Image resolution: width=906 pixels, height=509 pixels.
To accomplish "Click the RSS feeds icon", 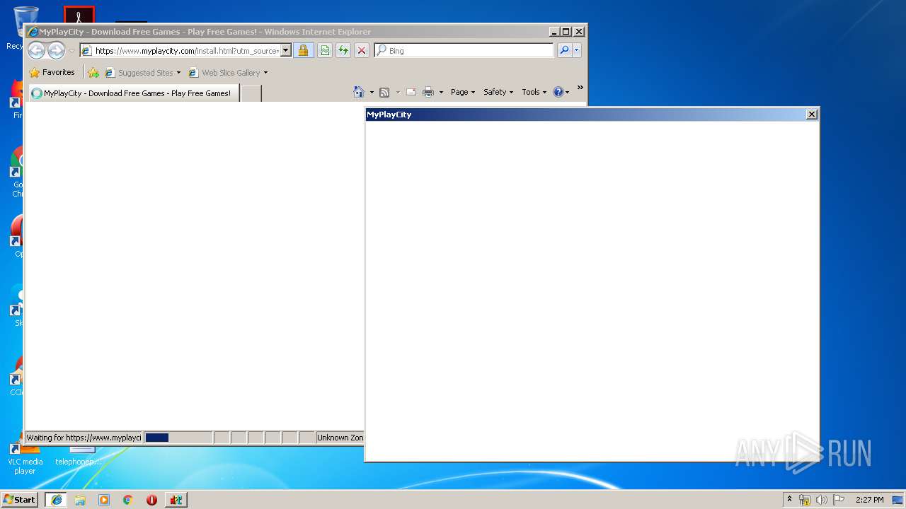I will click(384, 92).
